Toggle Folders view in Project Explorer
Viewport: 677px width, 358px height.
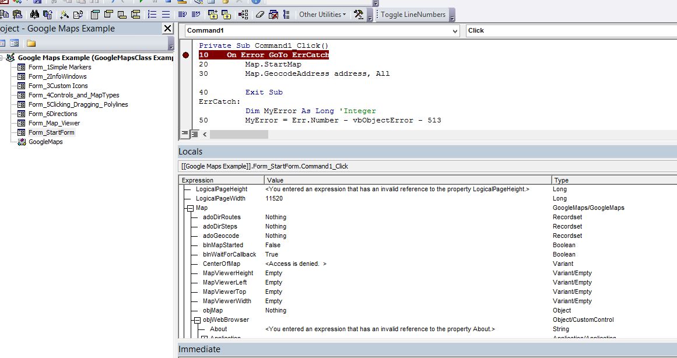(x=31, y=43)
